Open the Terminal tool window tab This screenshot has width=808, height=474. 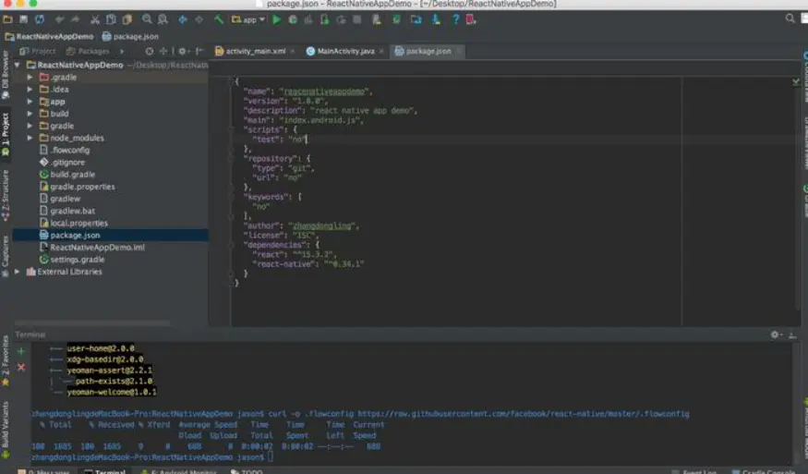click(x=105, y=471)
